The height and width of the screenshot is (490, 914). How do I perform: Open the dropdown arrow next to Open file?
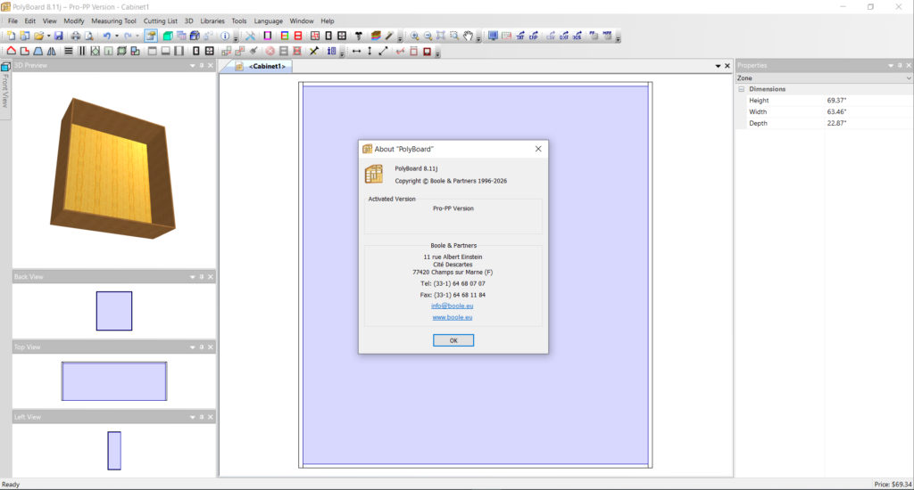(48, 36)
